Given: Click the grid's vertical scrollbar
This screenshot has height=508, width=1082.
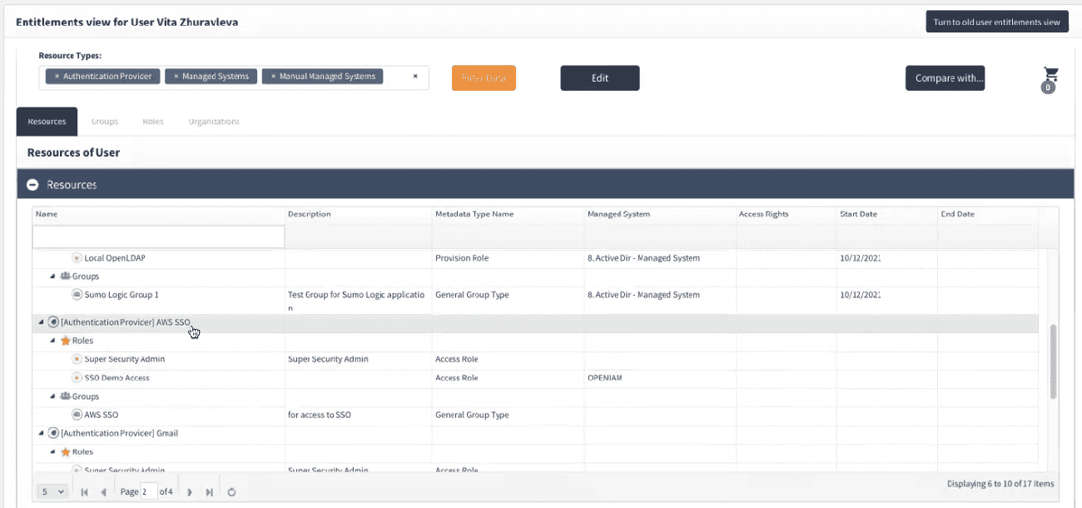Looking at the screenshot, I should point(1053,361).
